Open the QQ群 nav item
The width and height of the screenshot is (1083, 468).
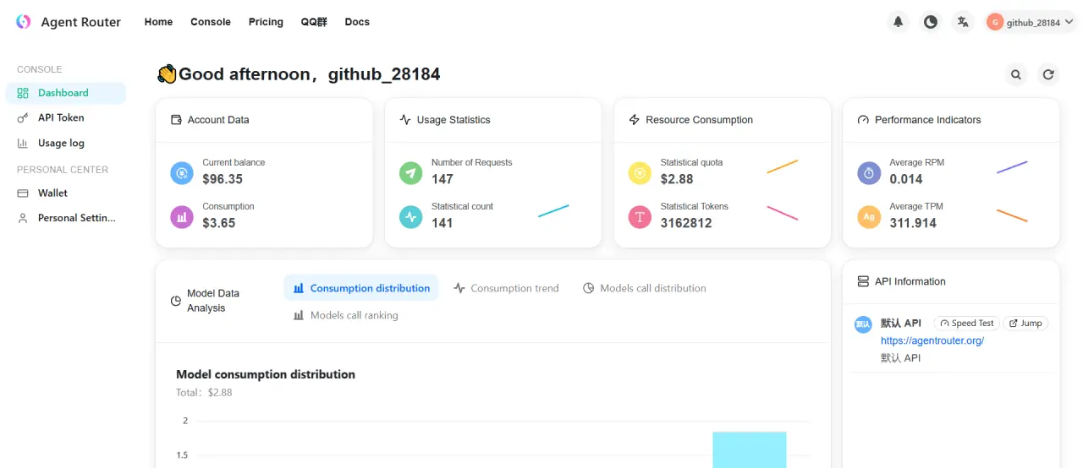314,22
